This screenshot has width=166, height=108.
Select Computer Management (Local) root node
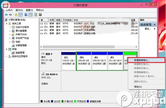[x=17, y=20]
